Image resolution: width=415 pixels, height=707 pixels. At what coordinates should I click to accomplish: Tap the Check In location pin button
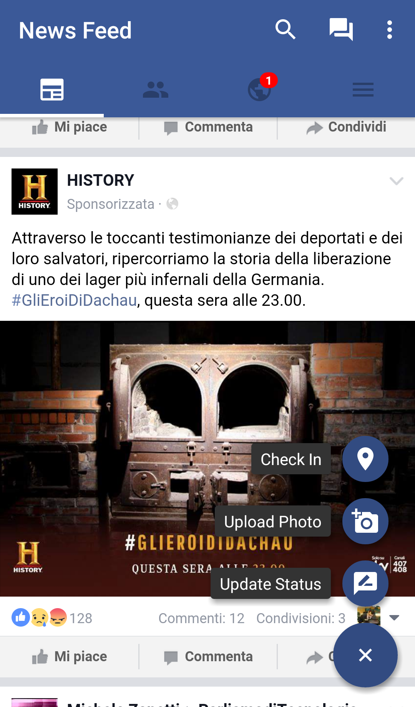tap(365, 459)
